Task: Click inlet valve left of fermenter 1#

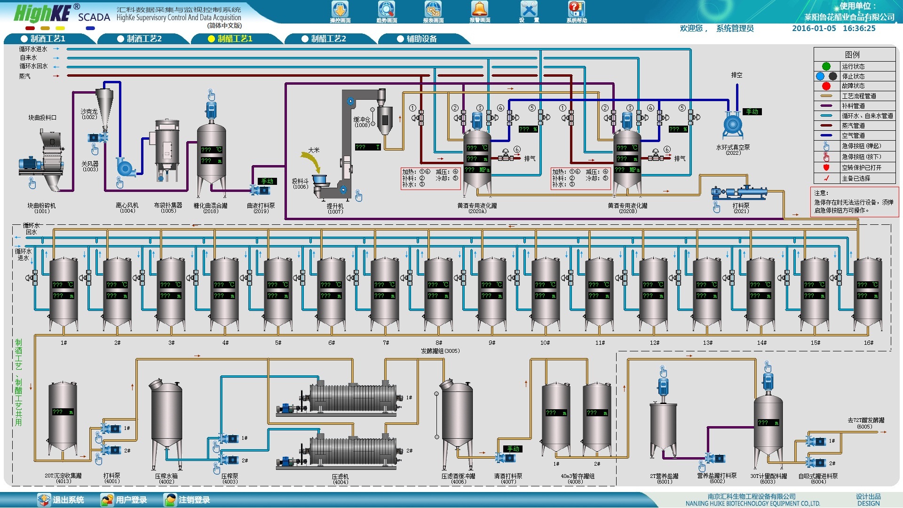Action: click(32, 278)
